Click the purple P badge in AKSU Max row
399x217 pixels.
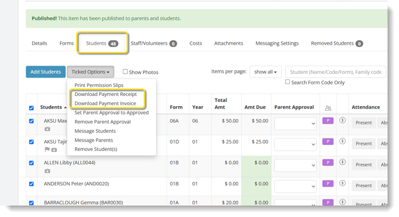[328, 121]
